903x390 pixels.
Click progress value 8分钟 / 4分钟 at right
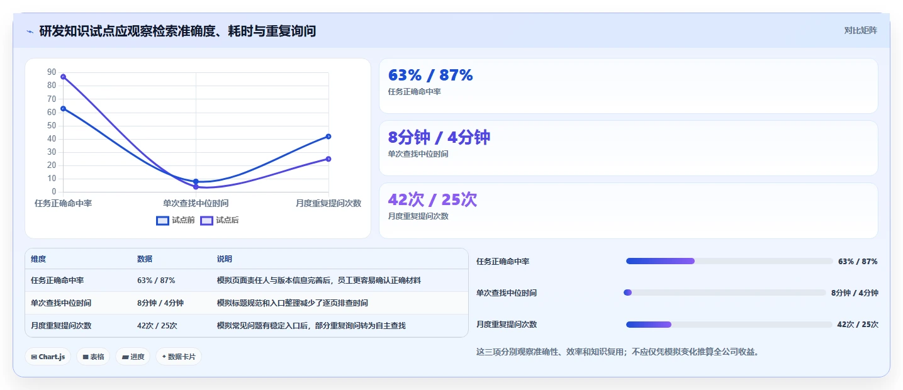click(855, 293)
